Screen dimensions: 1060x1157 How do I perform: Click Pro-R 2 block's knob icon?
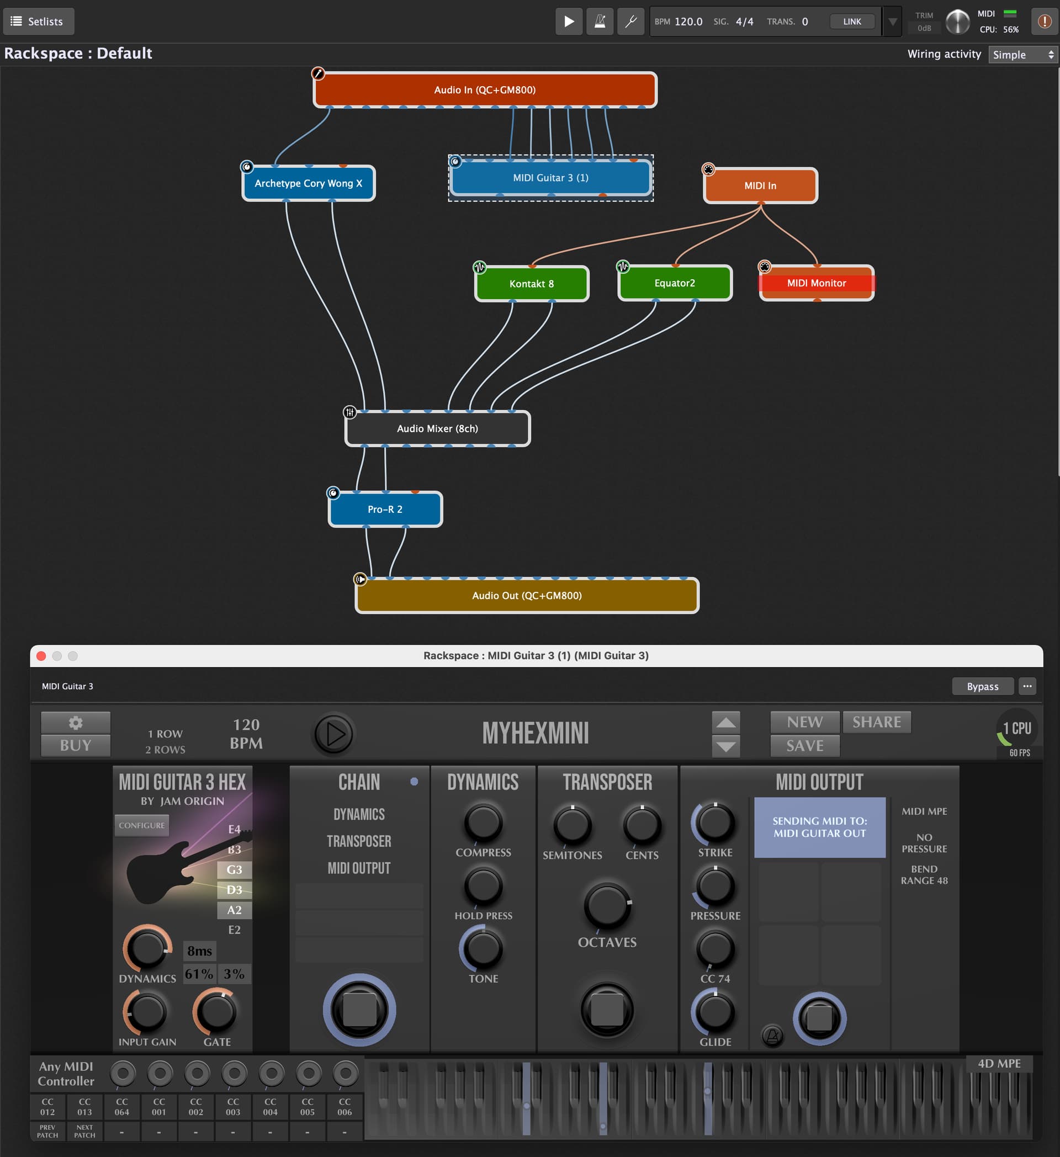click(x=333, y=493)
